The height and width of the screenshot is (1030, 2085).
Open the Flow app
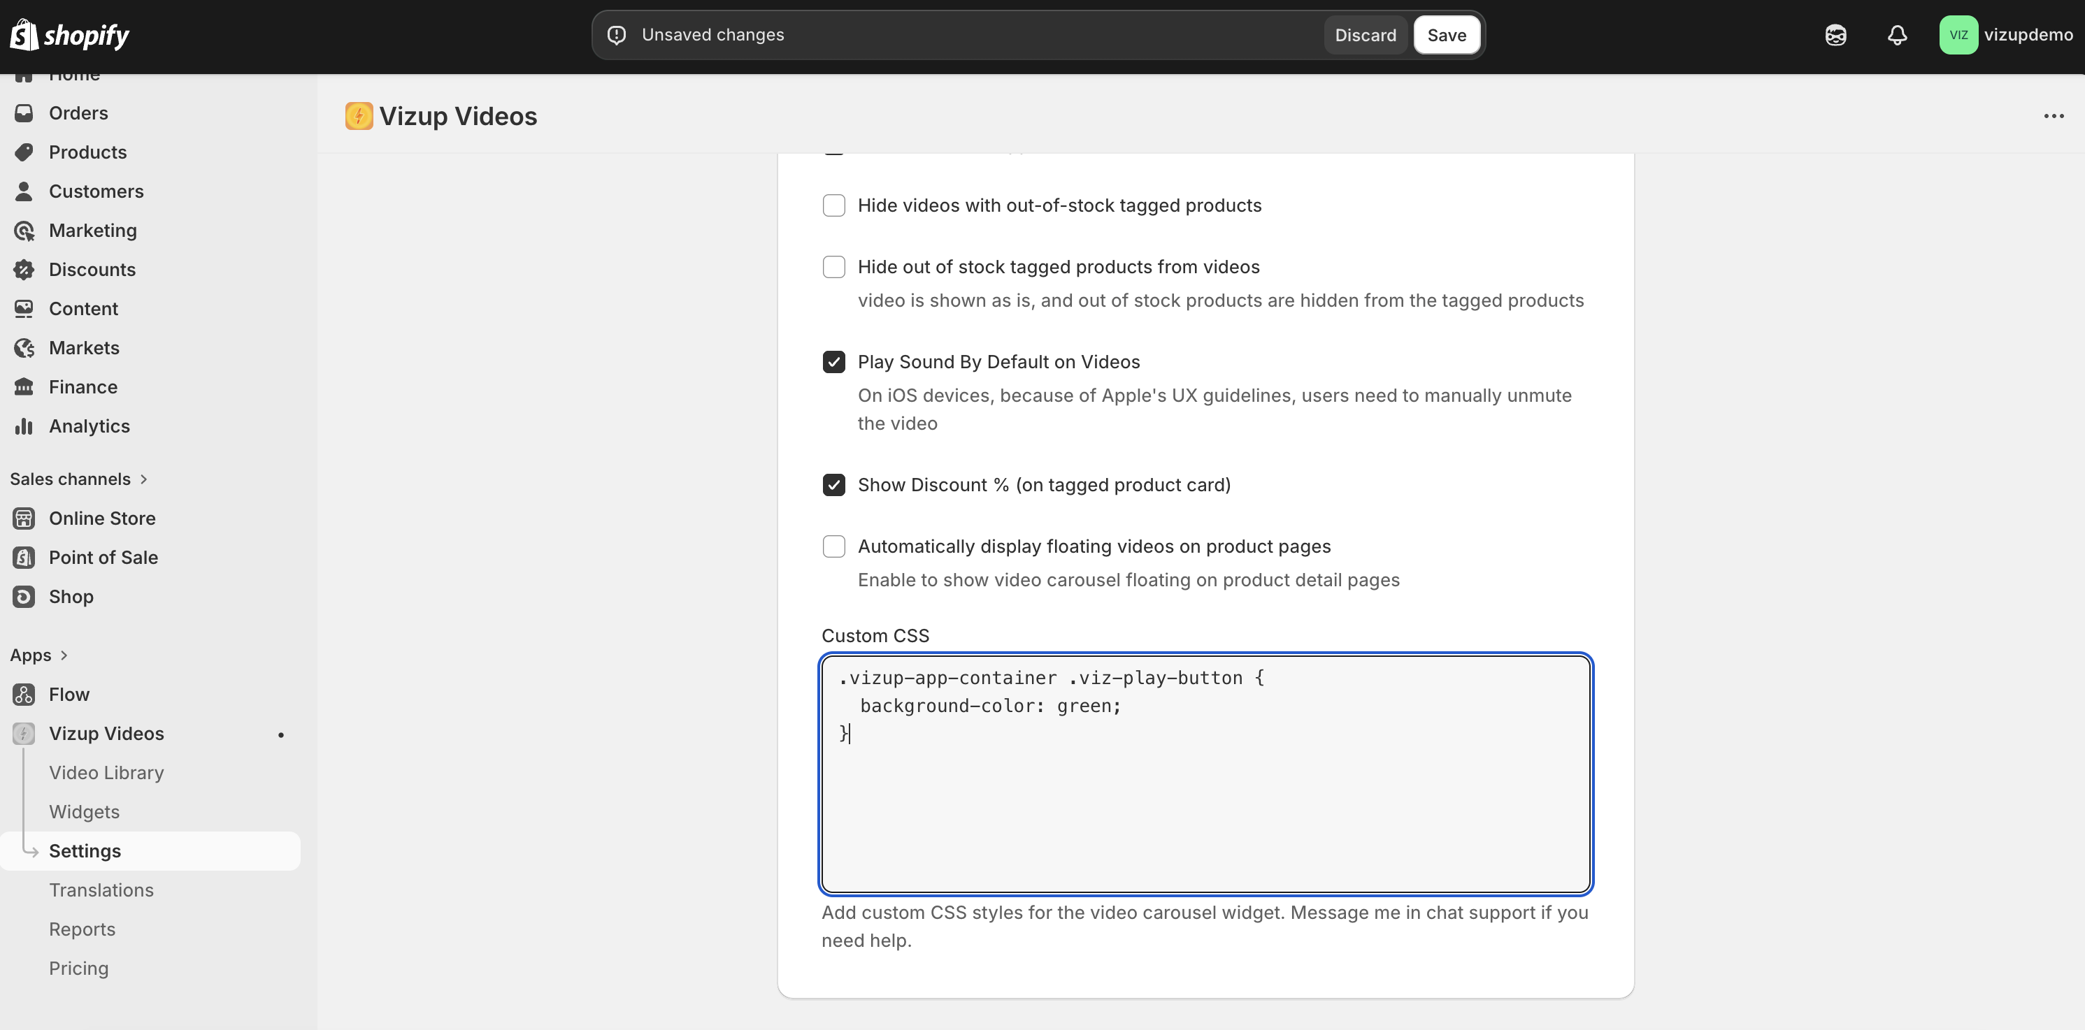(x=69, y=693)
